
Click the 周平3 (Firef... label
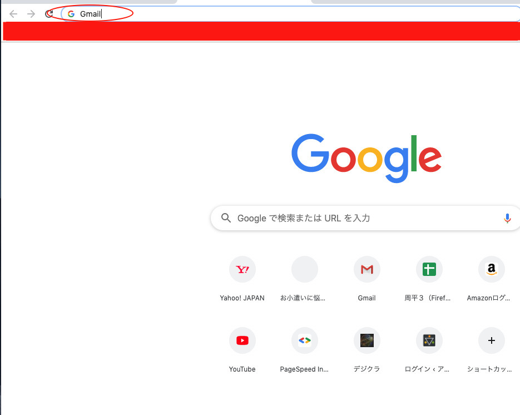(x=428, y=298)
